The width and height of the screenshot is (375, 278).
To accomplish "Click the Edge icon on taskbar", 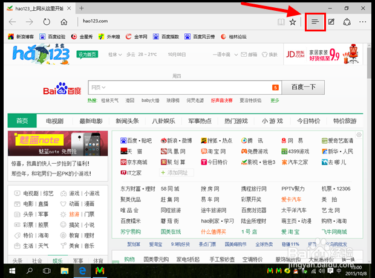I will tap(82, 271).
